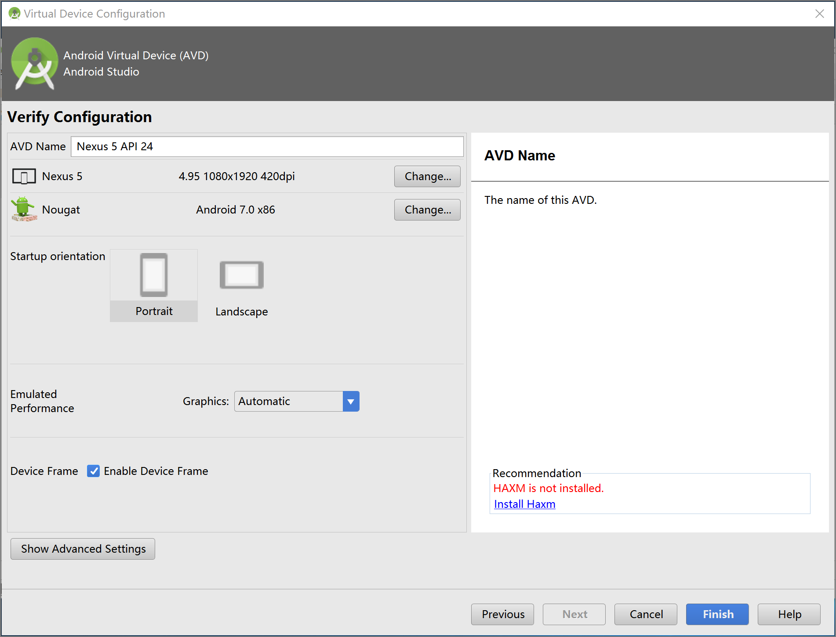Click 'The name of this AVD.' description
Image resolution: width=836 pixels, height=637 pixels.
(x=541, y=200)
